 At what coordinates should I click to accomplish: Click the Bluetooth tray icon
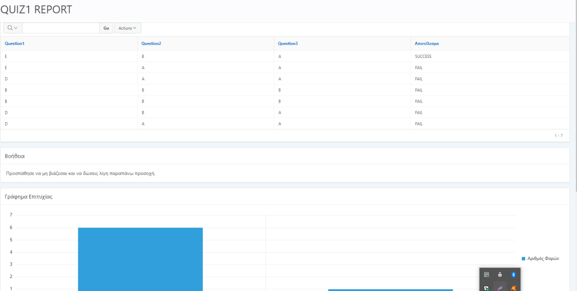coord(513,275)
